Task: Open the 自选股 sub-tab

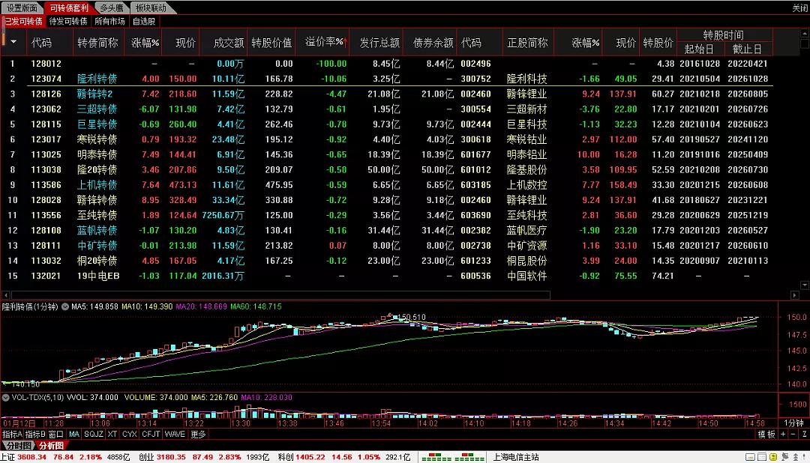Action: (143, 21)
